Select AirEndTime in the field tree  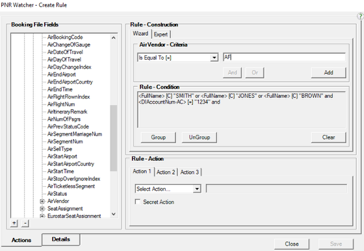(60, 89)
